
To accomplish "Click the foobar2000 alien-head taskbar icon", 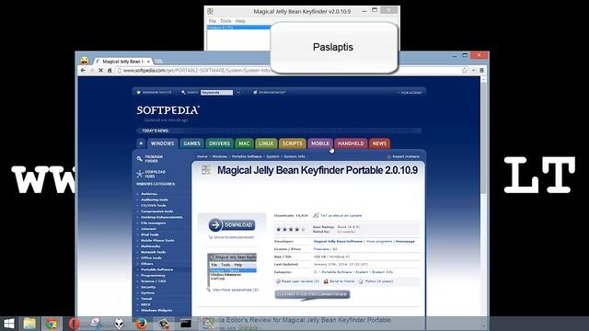I will point(119,324).
